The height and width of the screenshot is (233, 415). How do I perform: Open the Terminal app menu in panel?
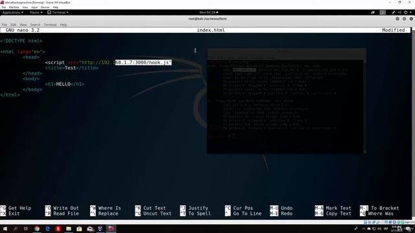click(x=58, y=12)
